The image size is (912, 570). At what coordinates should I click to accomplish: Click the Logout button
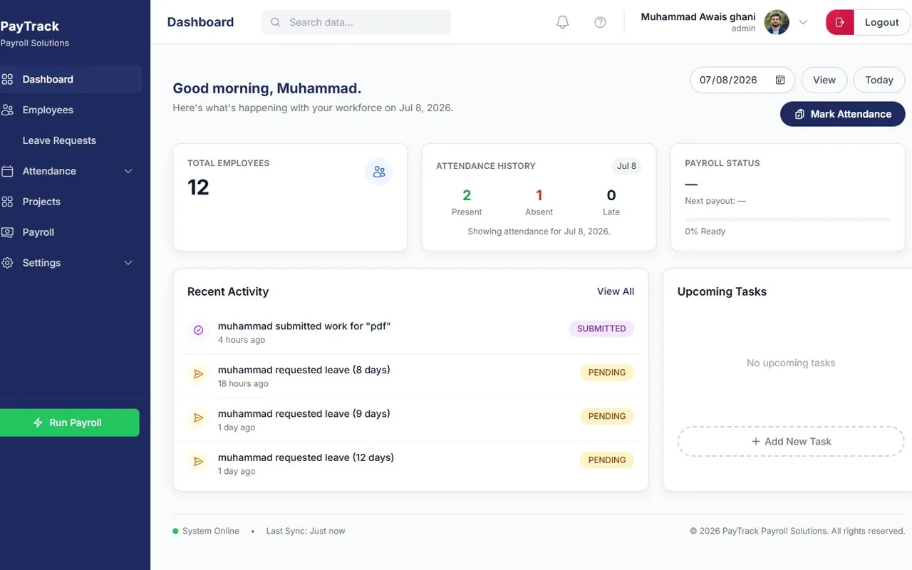[868, 22]
